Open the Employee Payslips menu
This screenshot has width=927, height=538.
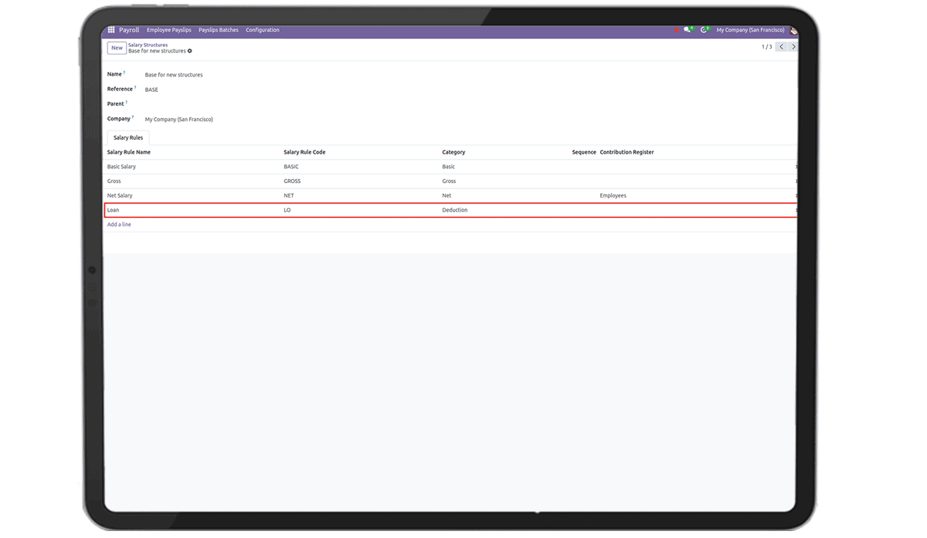[x=168, y=30]
